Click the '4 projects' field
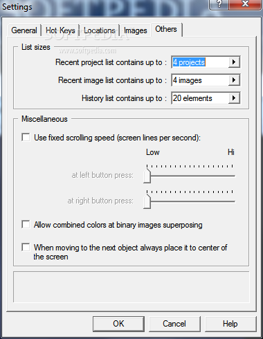This screenshot has height=339, width=263. pyautogui.click(x=200, y=62)
